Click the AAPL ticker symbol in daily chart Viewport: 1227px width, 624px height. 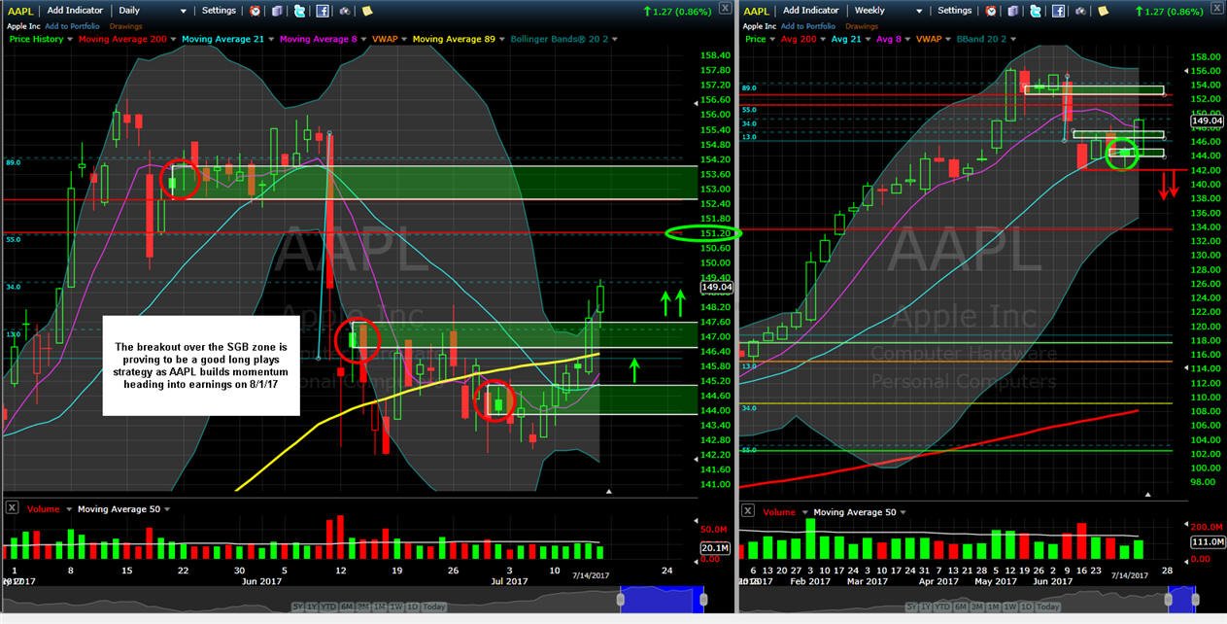point(19,12)
